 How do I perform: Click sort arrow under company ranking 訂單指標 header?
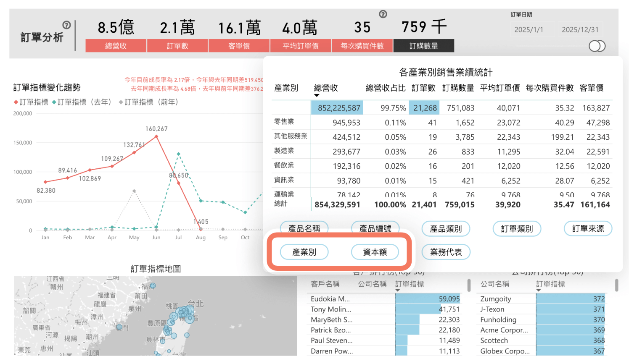(x=539, y=291)
